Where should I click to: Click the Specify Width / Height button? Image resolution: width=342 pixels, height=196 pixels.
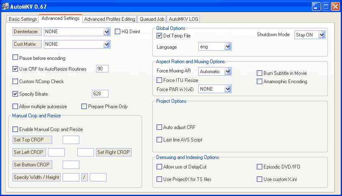click(x=36, y=177)
